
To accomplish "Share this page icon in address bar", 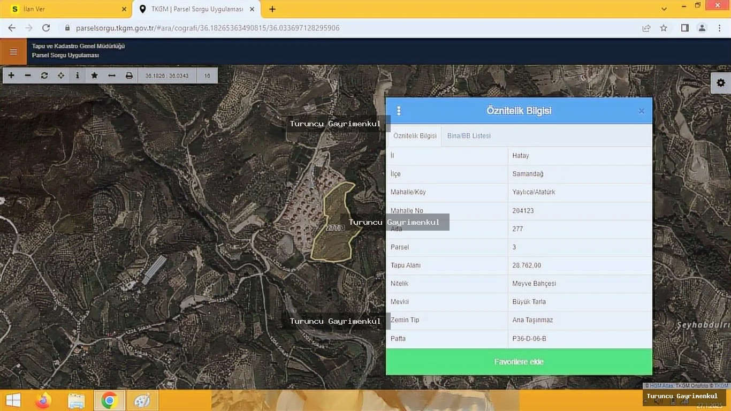I will pos(646,28).
